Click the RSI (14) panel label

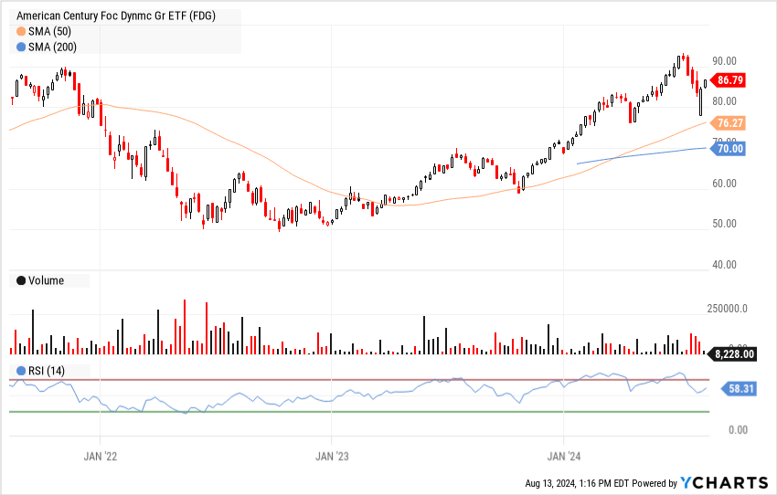(47, 371)
